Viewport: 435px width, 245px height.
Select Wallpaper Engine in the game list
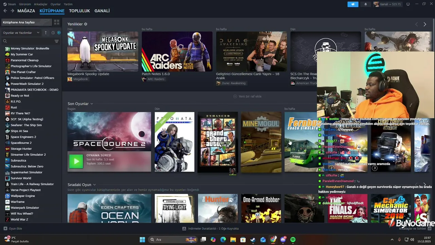point(22,196)
